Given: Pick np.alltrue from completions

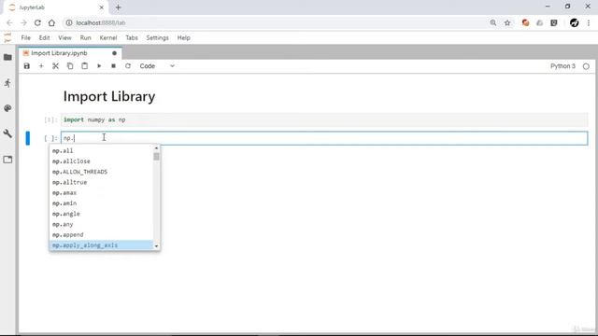Looking at the screenshot, I should (x=102, y=182).
